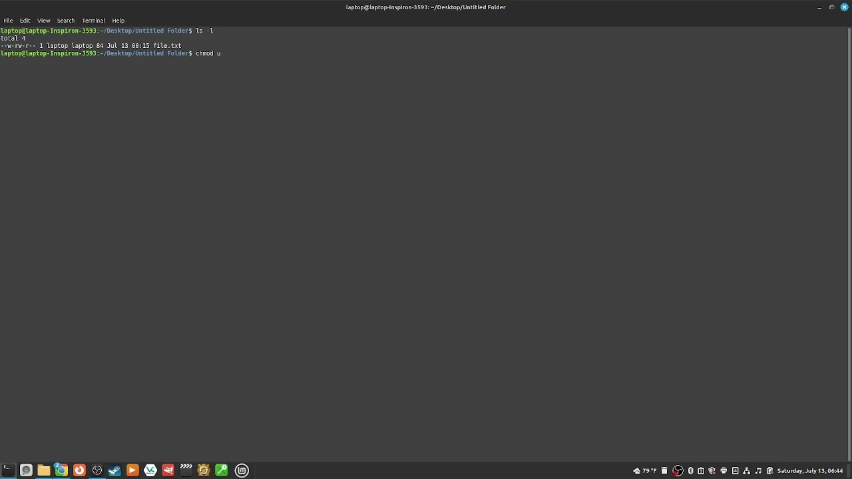The width and height of the screenshot is (852, 479).
Task: Open the green key password manager icon
Action: (x=221, y=470)
